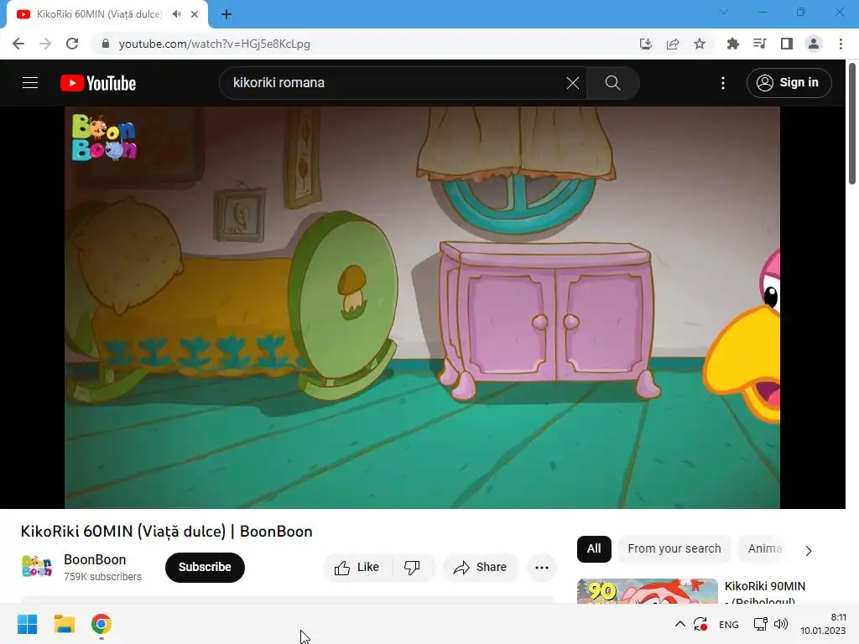Open the Chrome three-dot menu

coord(841,44)
